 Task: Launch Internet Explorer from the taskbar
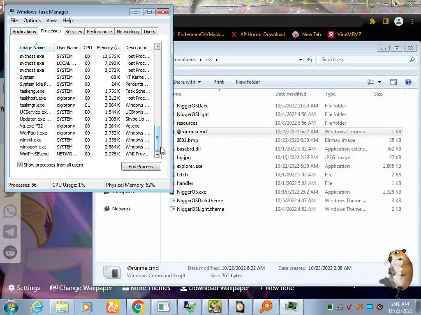pos(37,307)
